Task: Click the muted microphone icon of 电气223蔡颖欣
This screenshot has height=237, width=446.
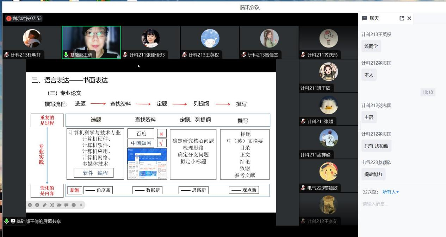Action: click(x=303, y=188)
